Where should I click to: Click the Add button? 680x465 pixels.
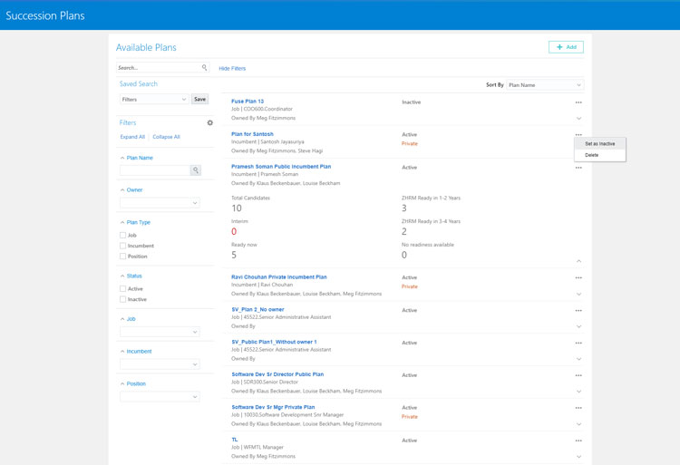point(566,47)
